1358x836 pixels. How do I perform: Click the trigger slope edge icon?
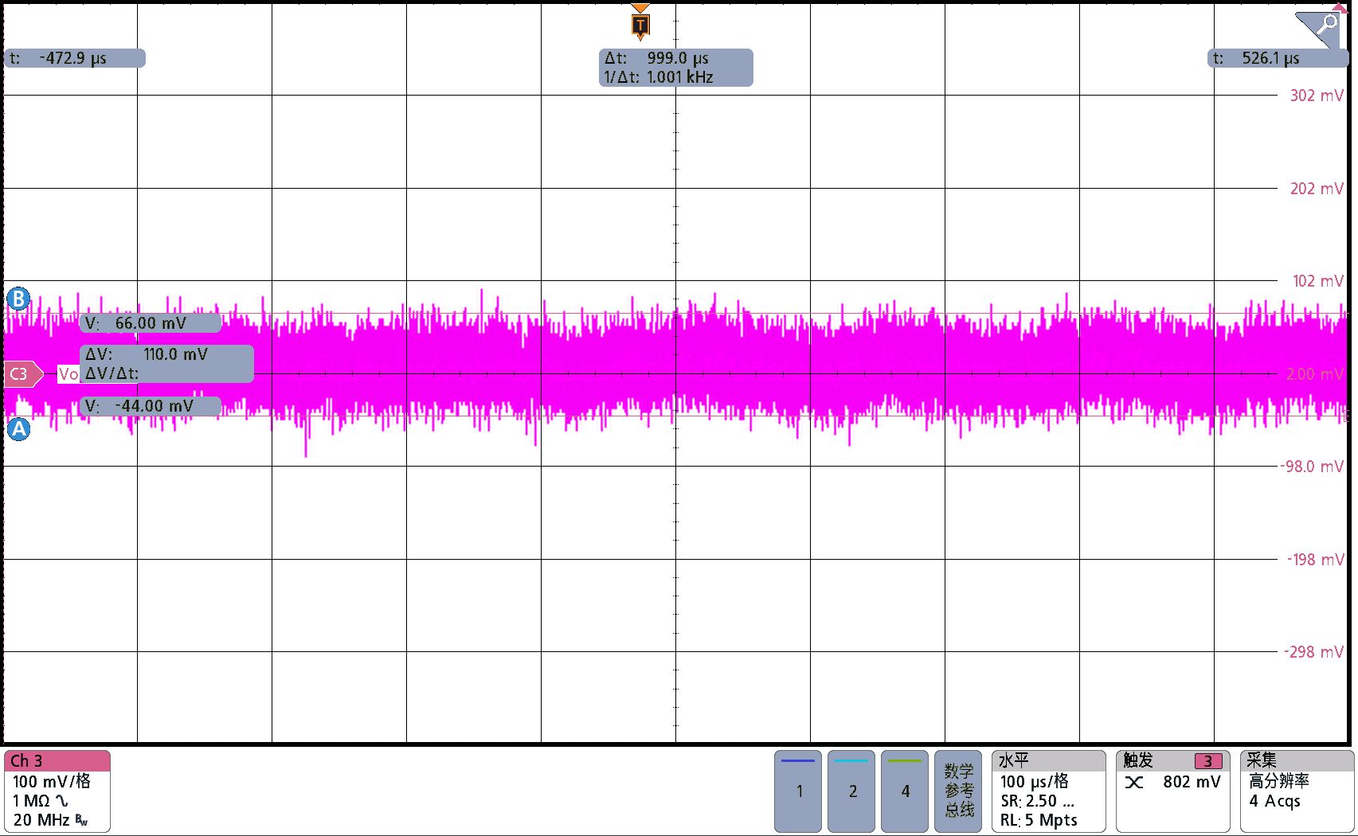pyautogui.click(x=1134, y=783)
